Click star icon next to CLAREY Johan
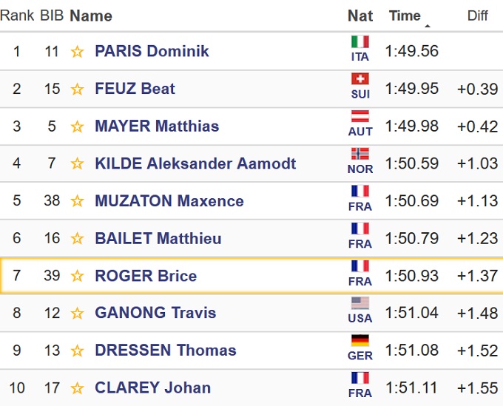 coord(77,388)
